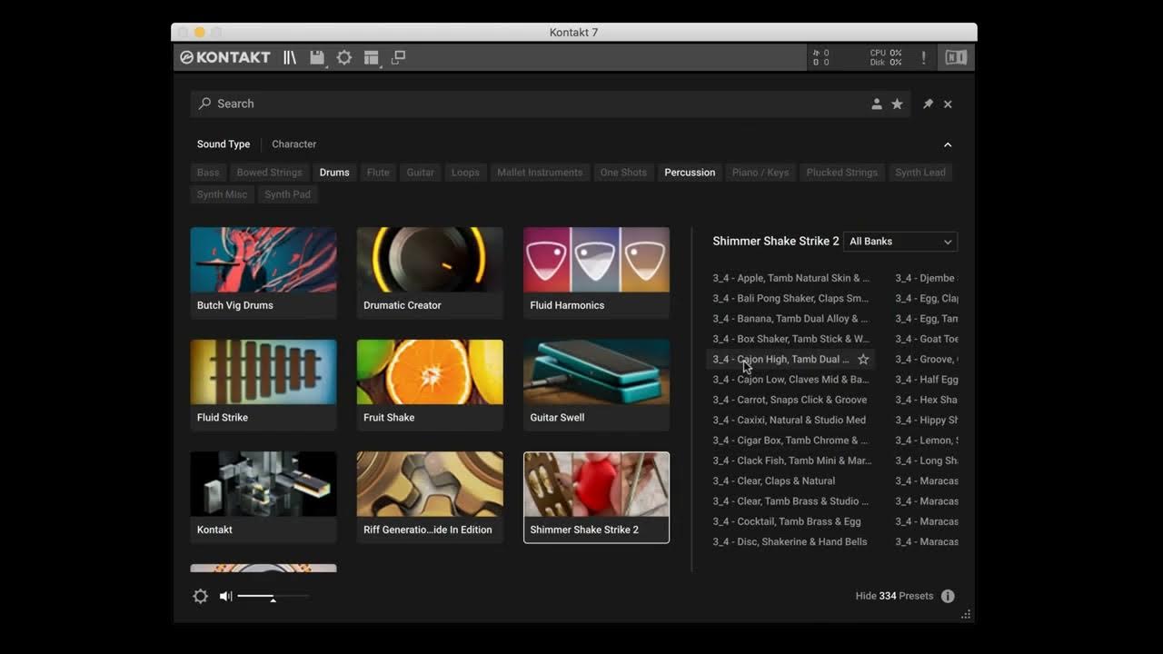Click the search magnifier icon

coord(204,104)
